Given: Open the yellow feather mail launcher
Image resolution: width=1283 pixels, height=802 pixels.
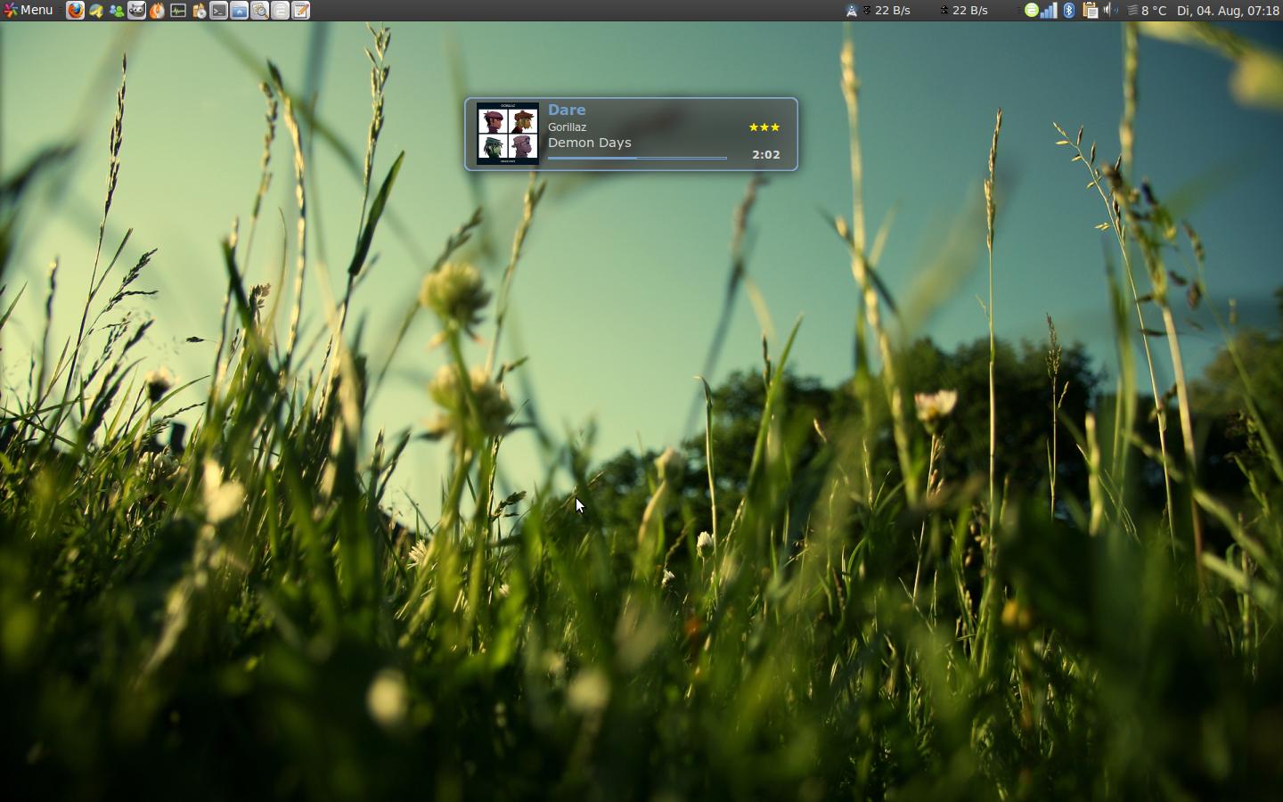Looking at the screenshot, I should click(95, 11).
